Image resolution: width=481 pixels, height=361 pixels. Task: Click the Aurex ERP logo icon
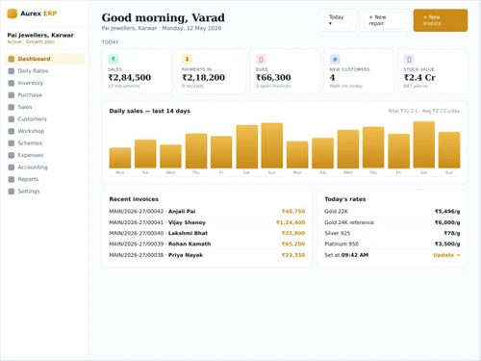click(13, 13)
